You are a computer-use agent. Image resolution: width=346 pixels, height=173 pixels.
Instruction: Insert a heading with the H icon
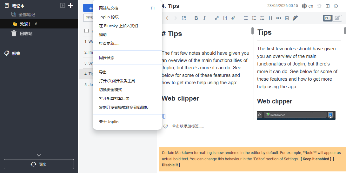pos(270,18)
